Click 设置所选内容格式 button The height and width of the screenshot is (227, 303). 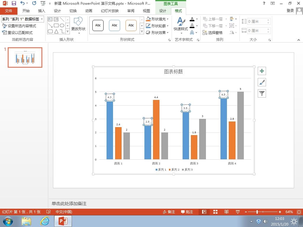(x=19, y=26)
